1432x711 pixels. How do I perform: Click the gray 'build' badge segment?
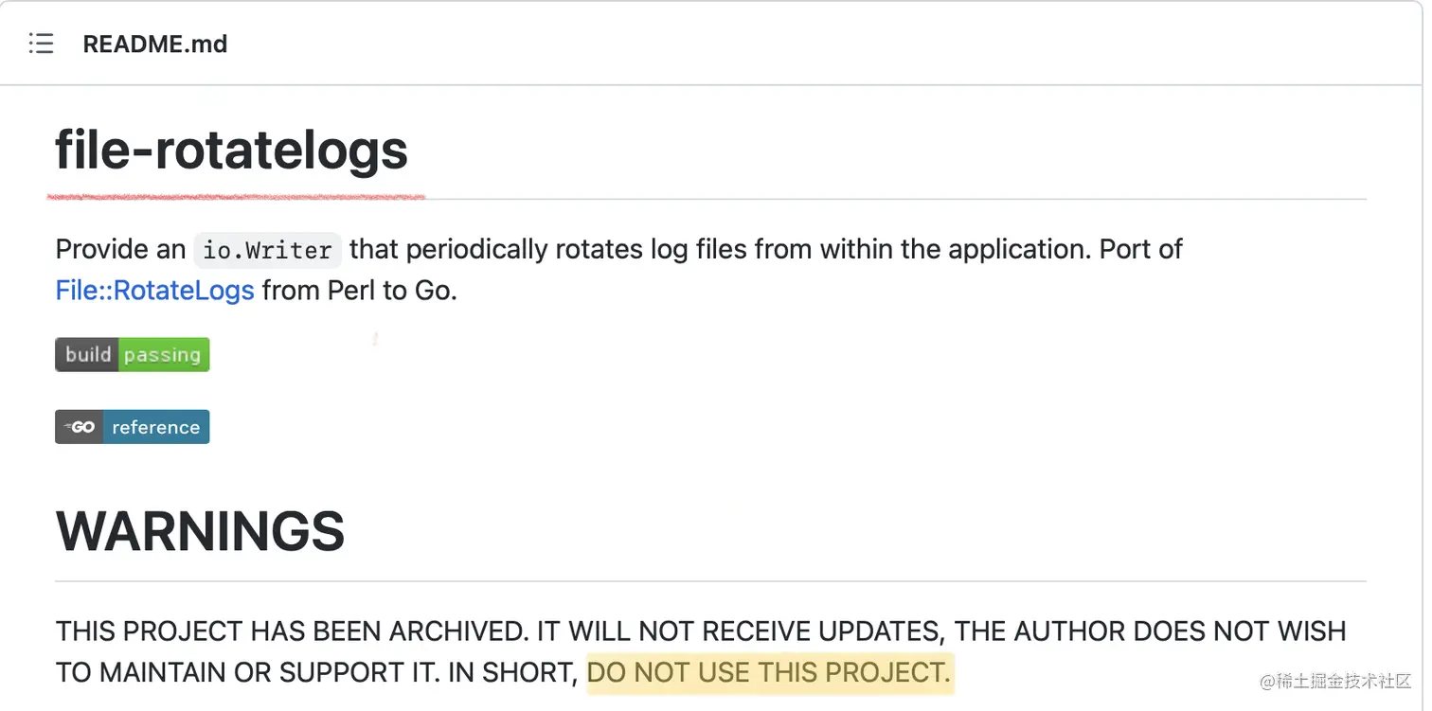[87, 355]
